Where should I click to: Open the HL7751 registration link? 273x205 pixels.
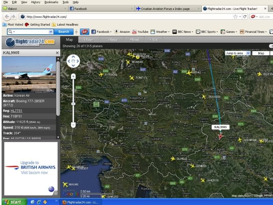coord(16,111)
